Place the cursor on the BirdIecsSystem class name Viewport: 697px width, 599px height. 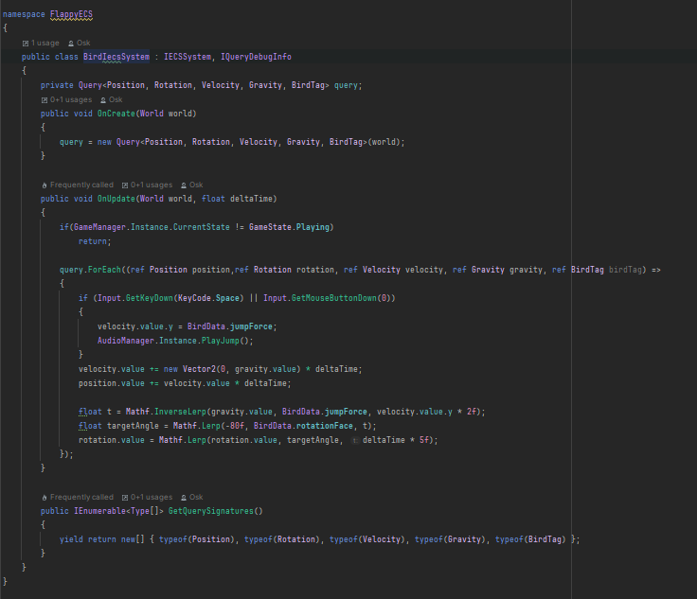116,57
